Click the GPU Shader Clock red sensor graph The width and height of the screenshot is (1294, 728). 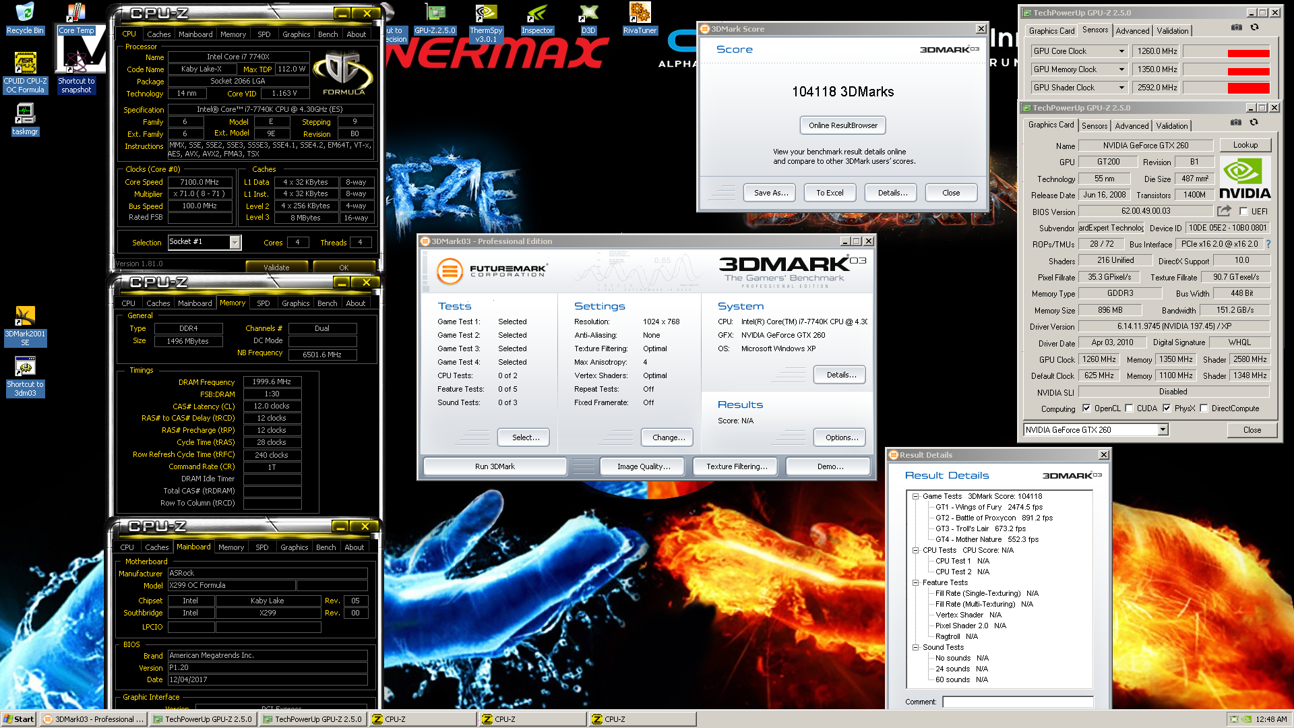pyautogui.click(x=1227, y=88)
